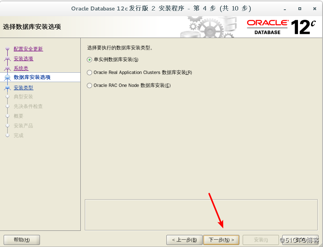The width and height of the screenshot is (323, 247).
Task: Minimize the installer window
Action: [x=285, y=8]
